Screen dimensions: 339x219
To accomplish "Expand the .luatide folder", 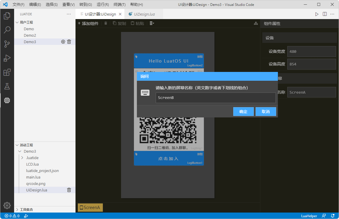I will point(22,158).
